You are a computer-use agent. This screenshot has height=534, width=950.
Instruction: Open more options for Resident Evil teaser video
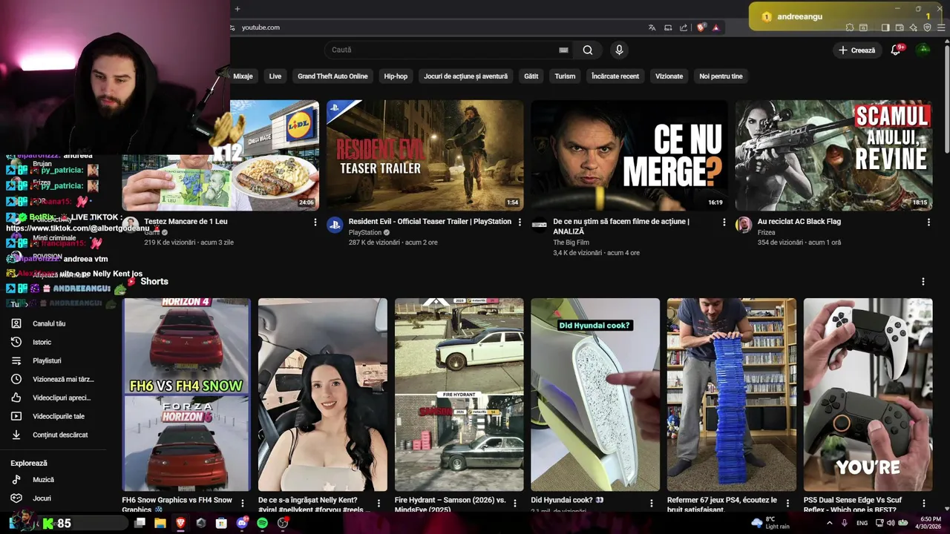click(520, 222)
